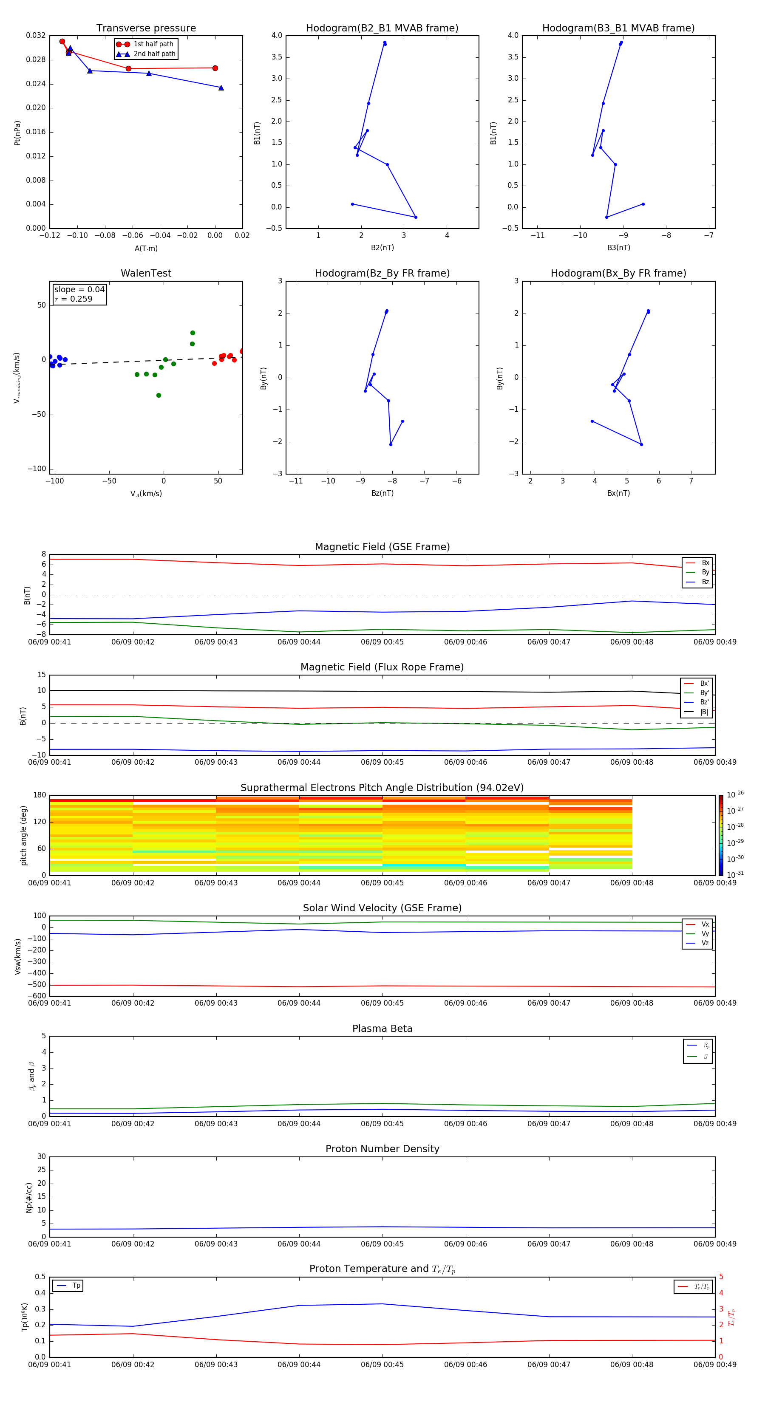Click 'Bx' in the GSE magnetic field legend
Screen dimensions: 765x1402
(697, 563)
